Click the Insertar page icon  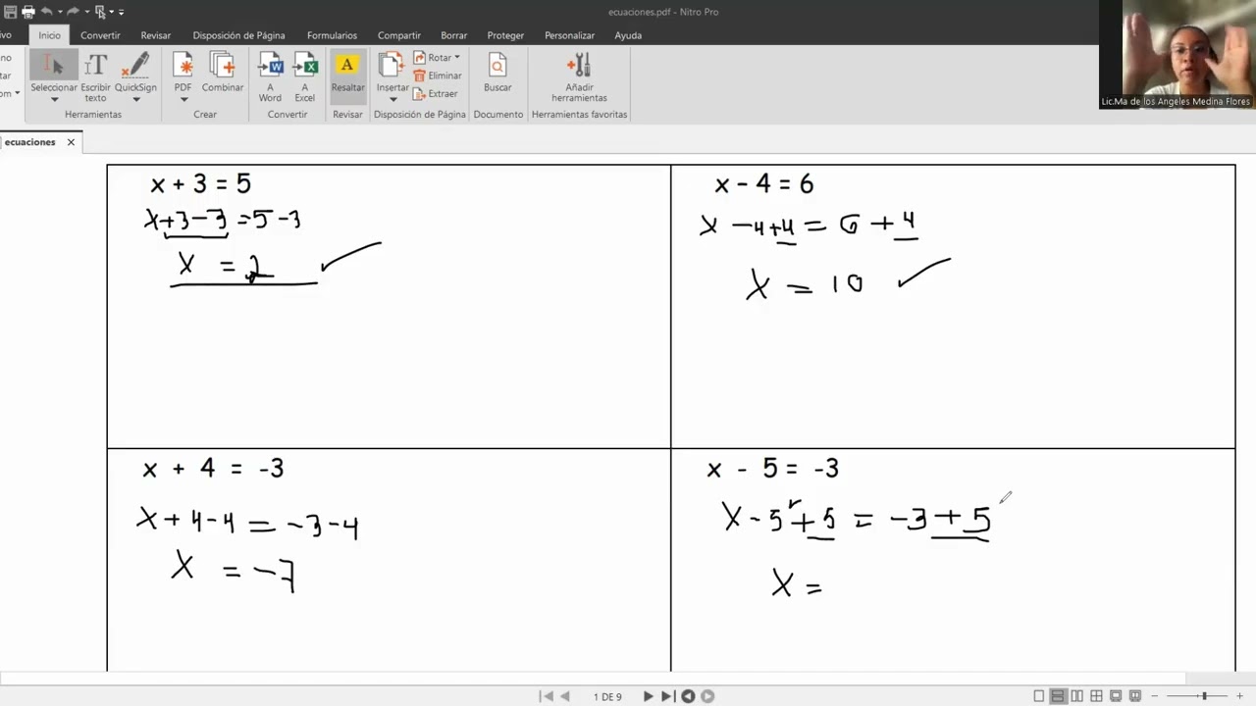click(392, 65)
